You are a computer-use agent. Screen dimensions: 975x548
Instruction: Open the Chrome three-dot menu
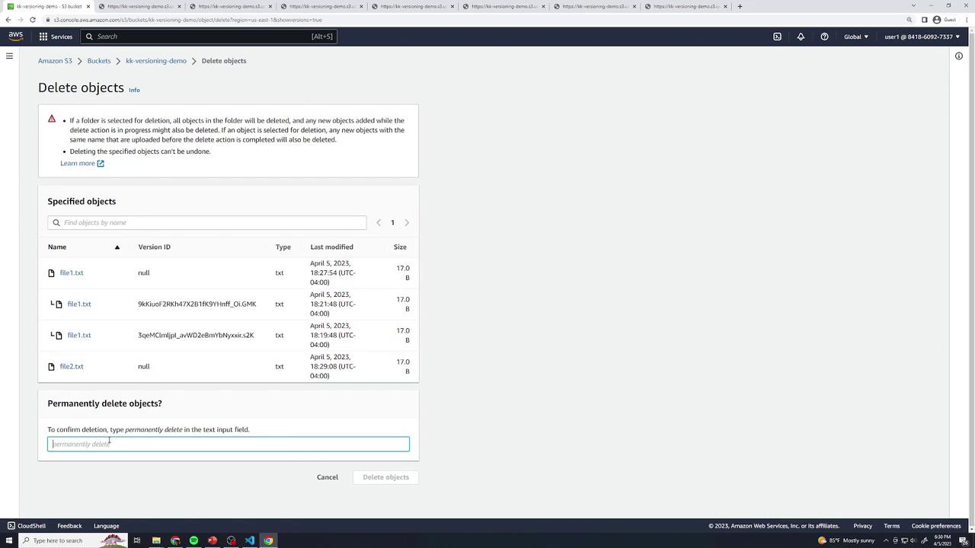click(967, 20)
